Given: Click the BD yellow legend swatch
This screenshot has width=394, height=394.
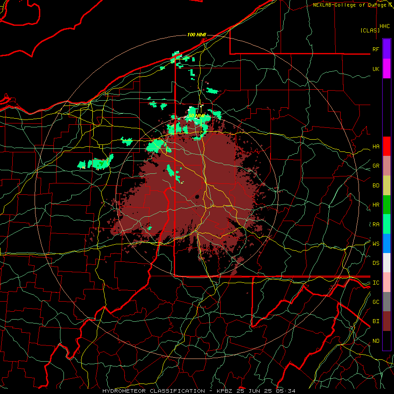Looking at the screenshot, I should 387,186.
